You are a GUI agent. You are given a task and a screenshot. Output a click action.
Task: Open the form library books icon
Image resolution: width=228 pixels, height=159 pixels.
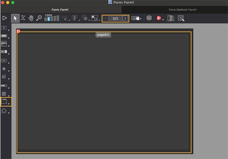[171, 18]
